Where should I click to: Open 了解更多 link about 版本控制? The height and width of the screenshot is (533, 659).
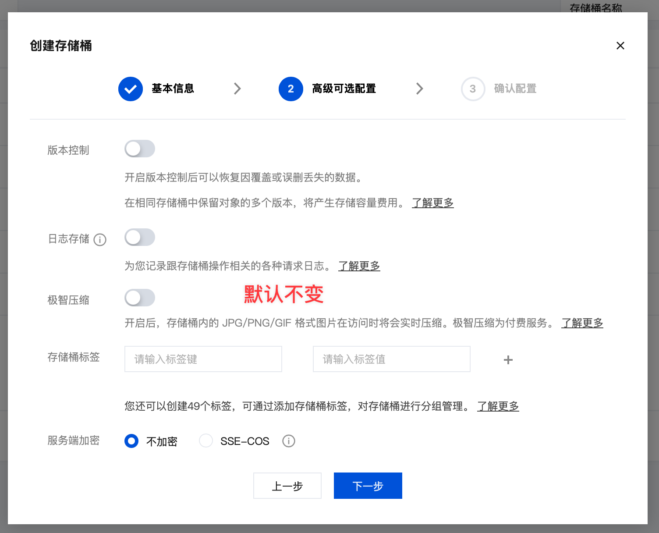click(432, 203)
